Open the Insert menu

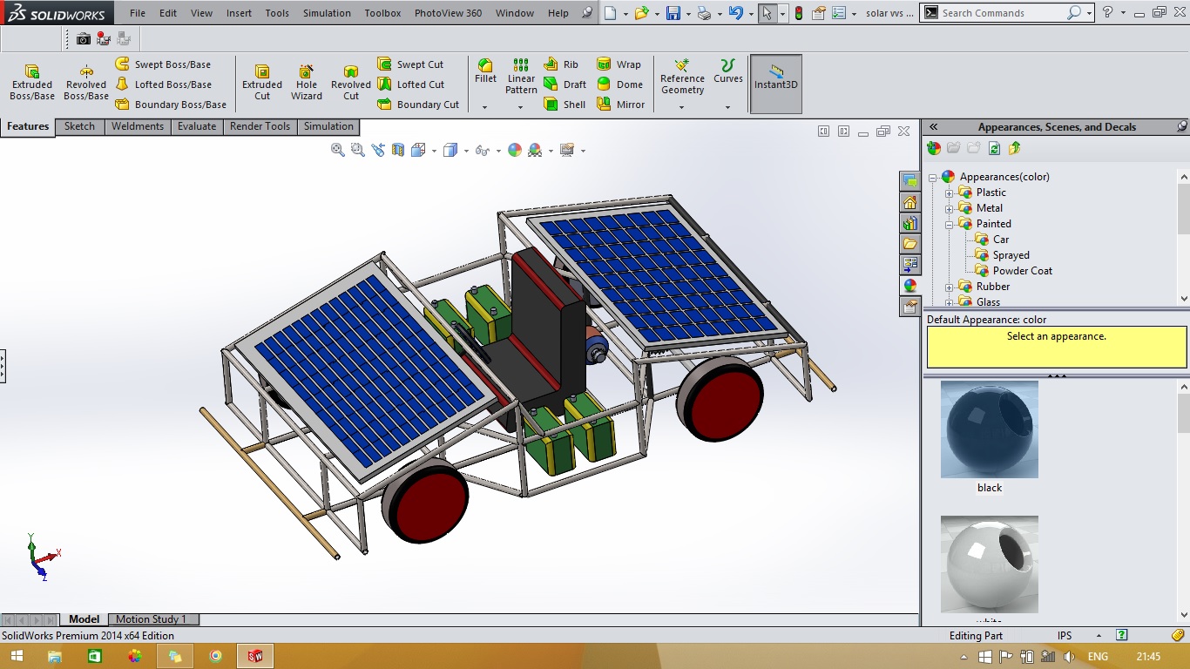coord(239,13)
